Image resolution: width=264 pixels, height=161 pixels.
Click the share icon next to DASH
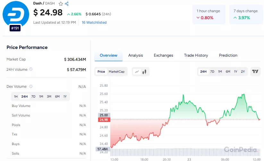click(x=67, y=4)
